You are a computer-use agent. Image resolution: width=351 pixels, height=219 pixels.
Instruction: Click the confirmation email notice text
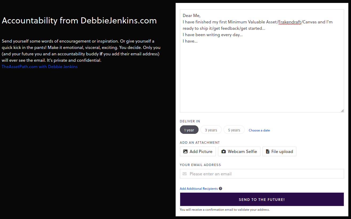[225, 210]
